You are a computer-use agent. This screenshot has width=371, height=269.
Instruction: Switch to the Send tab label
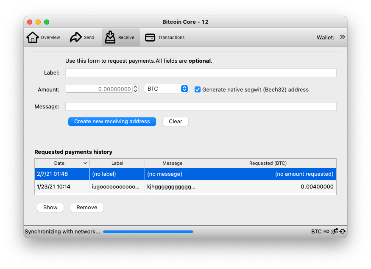click(x=89, y=37)
